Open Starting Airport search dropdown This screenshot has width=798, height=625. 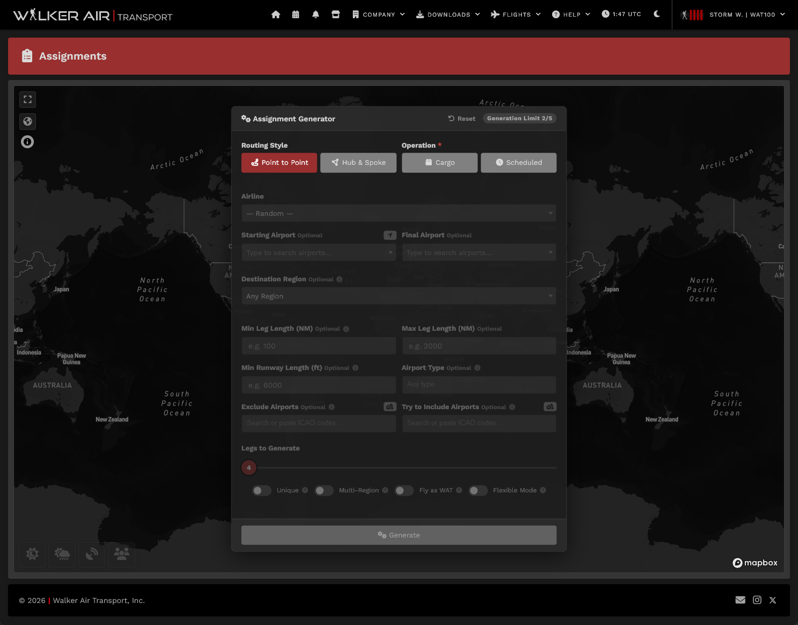tap(319, 252)
